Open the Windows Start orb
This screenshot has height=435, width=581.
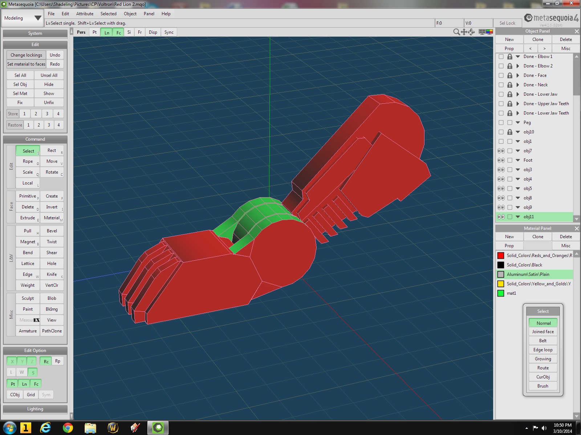(x=10, y=428)
